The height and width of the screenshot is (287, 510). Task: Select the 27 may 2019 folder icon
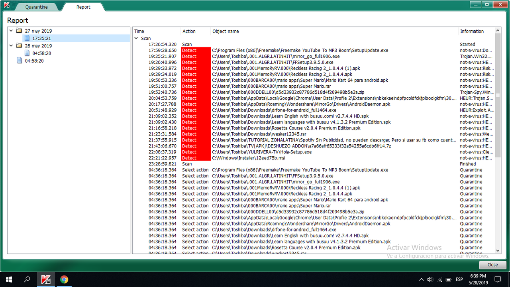point(19,31)
